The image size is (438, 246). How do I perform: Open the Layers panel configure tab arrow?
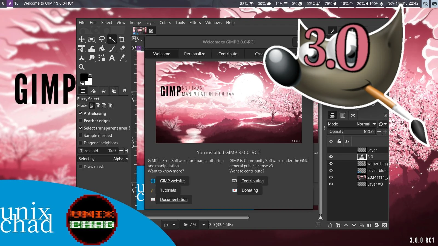tap(385, 115)
